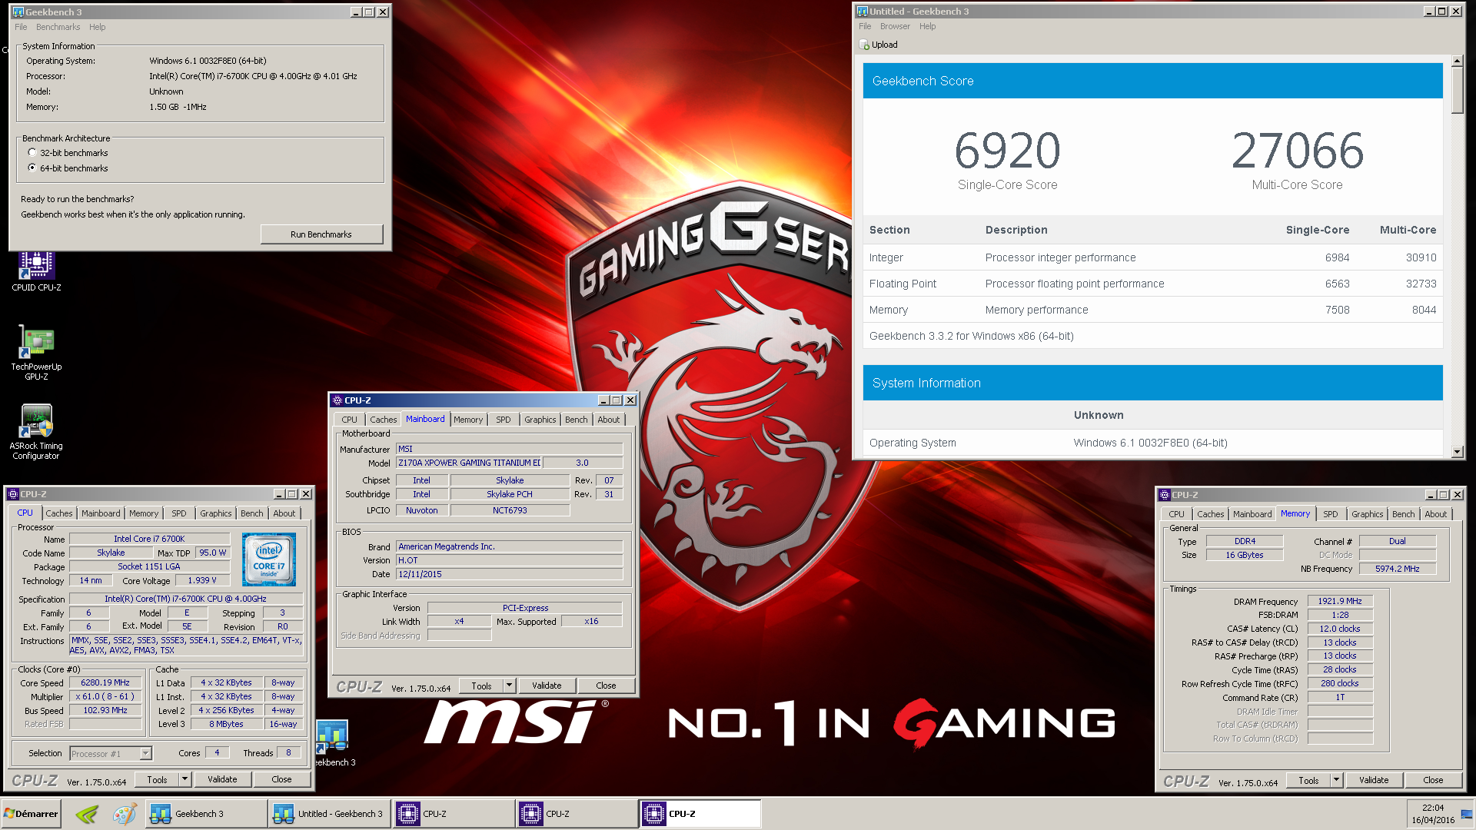Image resolution: width=1476 pixels, height=830 pixels.
Task: Launch Paint icon in quick launch
Action: point(124,814)
